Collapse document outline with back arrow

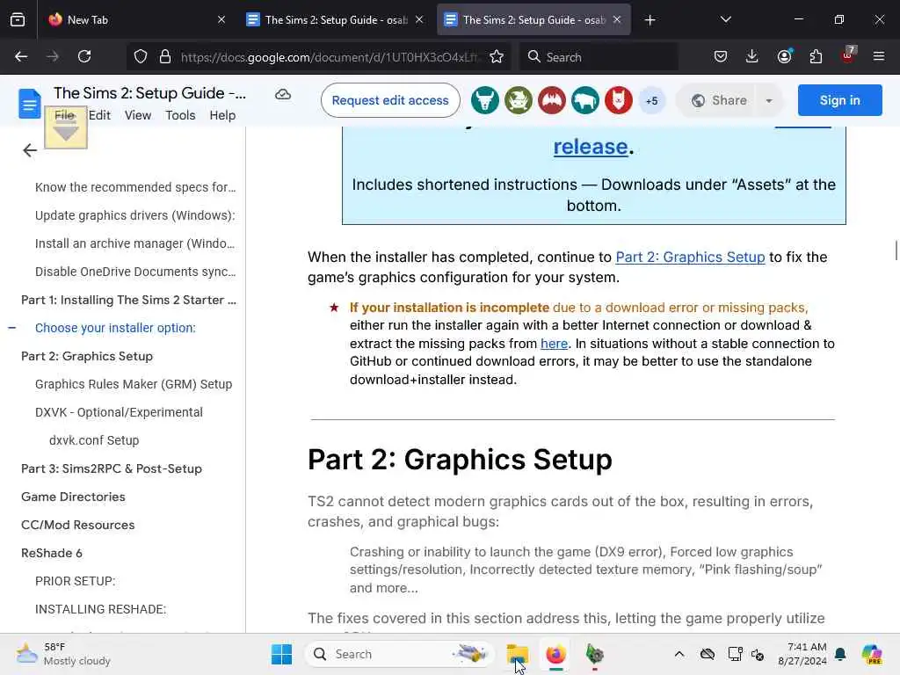pos(29,150)
